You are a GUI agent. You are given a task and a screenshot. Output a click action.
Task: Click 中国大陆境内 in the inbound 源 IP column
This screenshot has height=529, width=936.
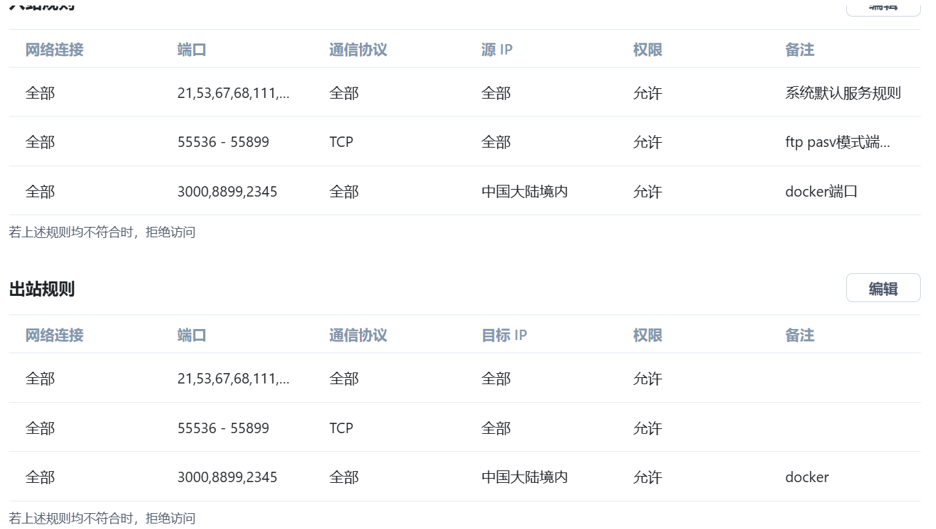pos(524,192)
